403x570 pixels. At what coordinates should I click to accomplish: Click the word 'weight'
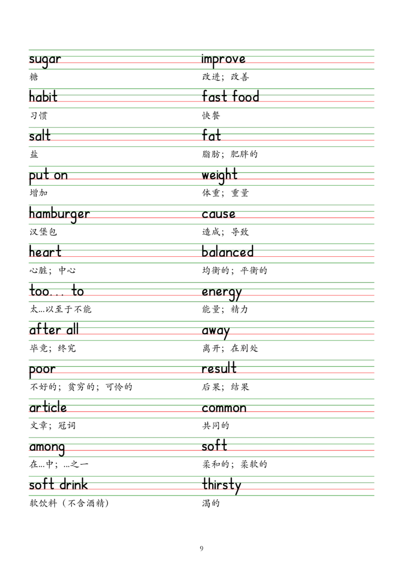(x=220, y=176)
